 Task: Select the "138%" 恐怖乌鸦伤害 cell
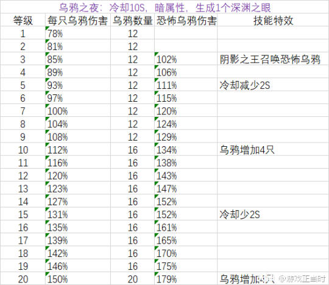tap(186, 163)
